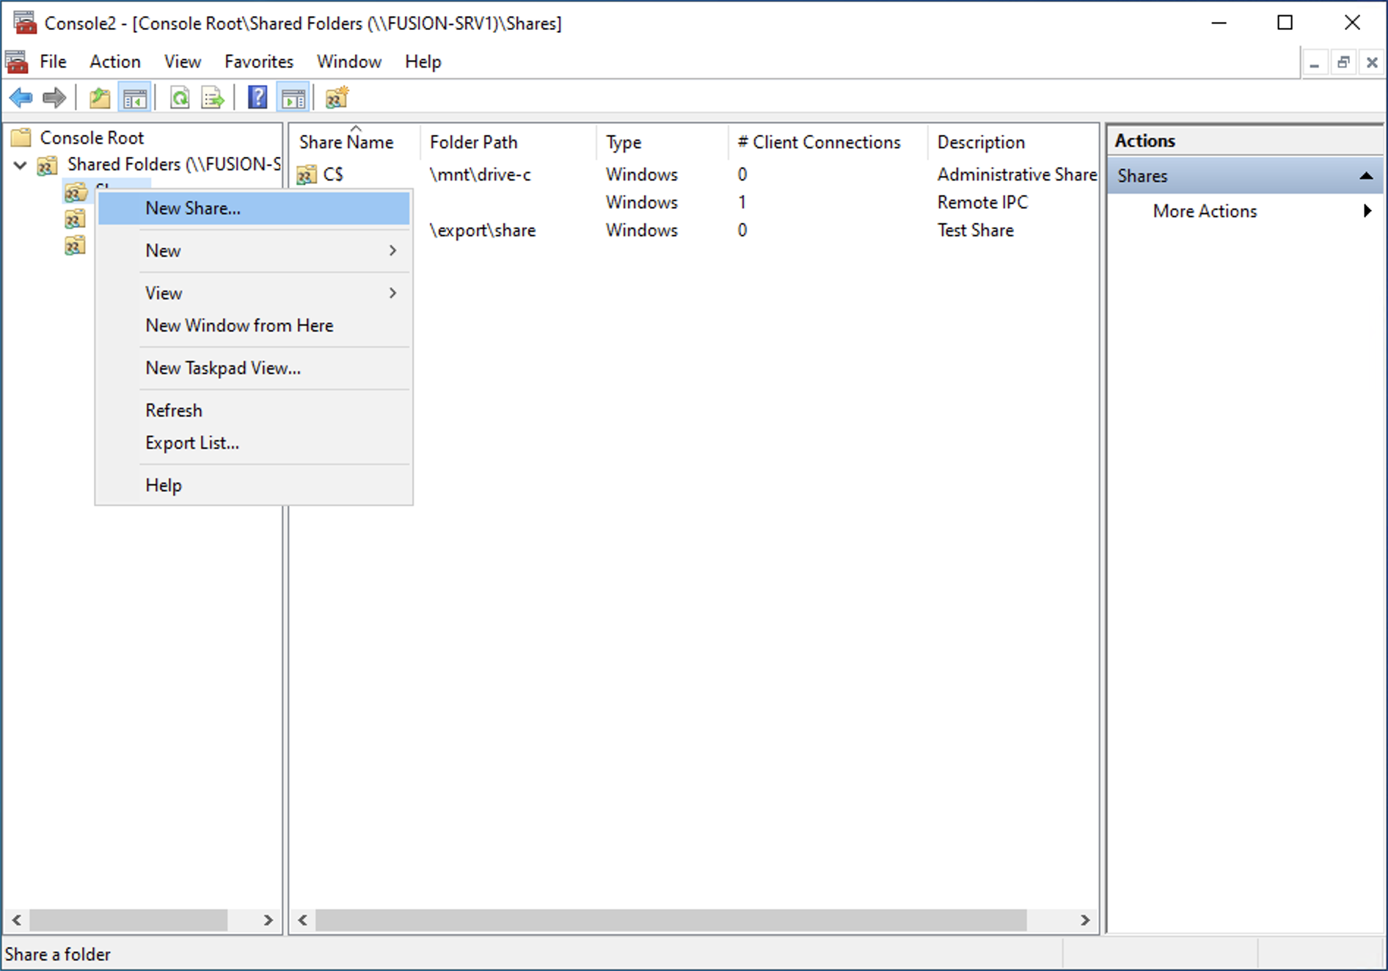Click the Refresh toolbar icon
The width and height of the screenshot is (1388, 971).
(x=180, y=98)
